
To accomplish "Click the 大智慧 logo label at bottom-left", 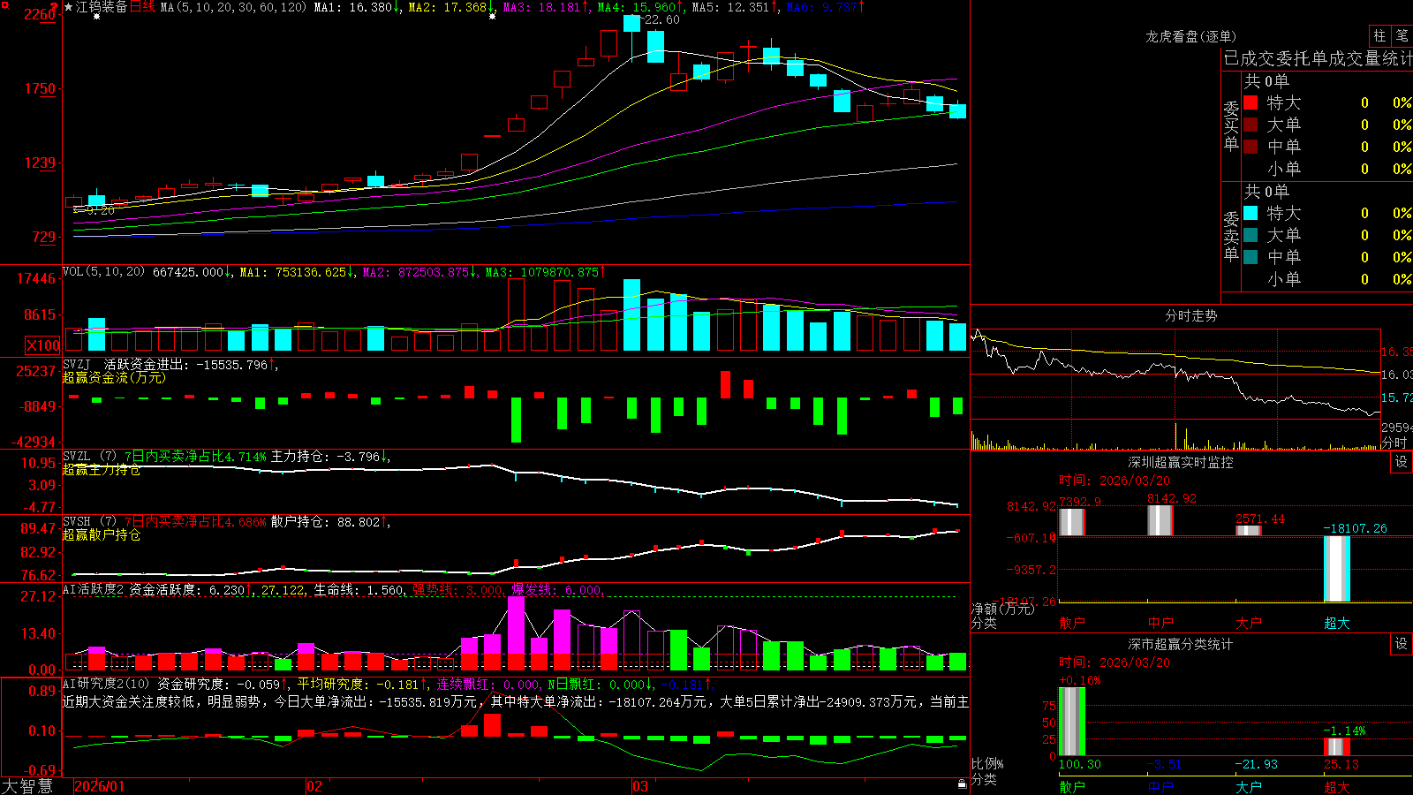I will 27,786.
